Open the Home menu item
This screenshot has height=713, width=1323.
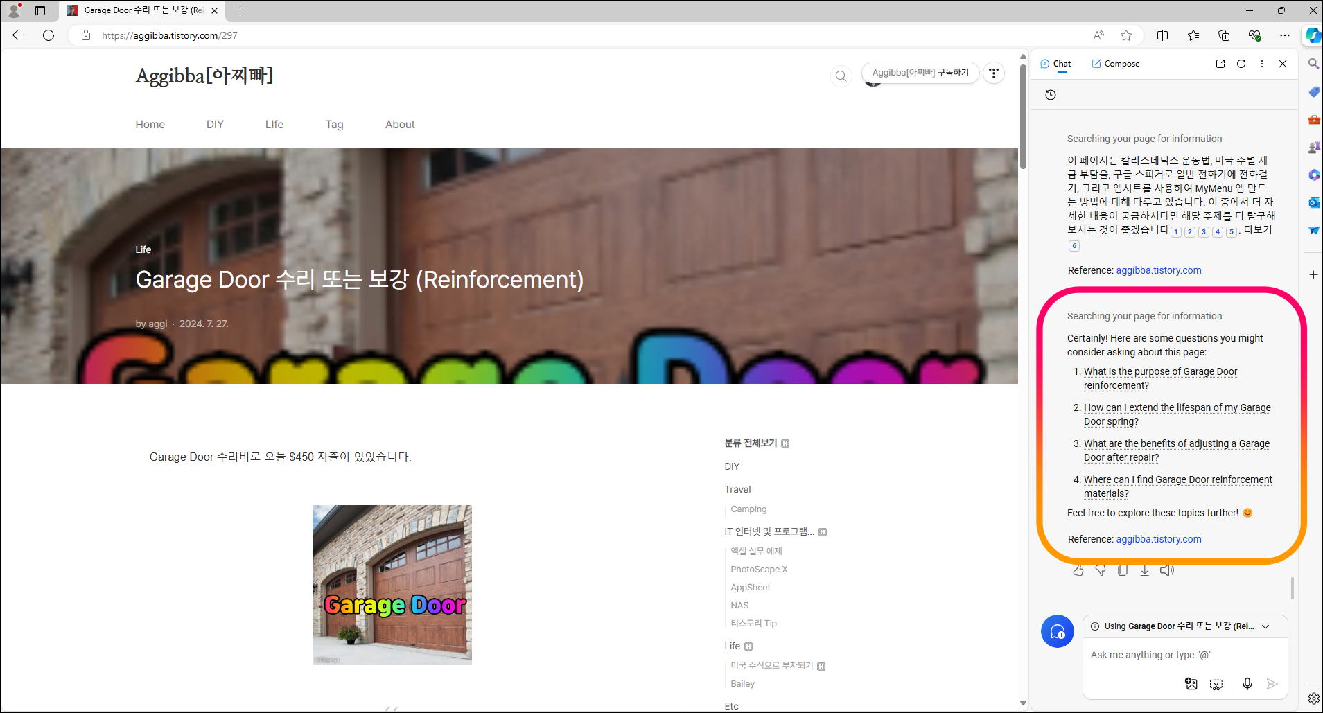tap(150, 125)
